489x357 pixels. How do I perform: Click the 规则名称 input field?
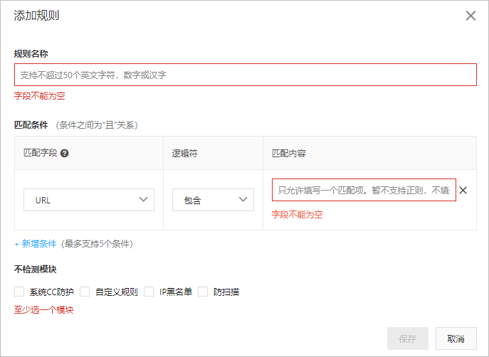tap(246, 75)
